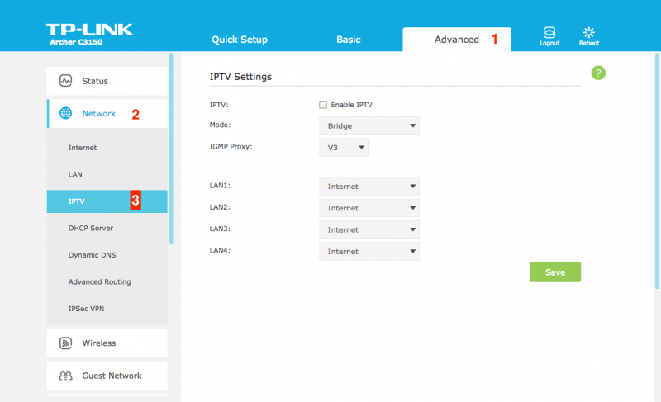Open the Guest Network section

[x=107, y=376]
